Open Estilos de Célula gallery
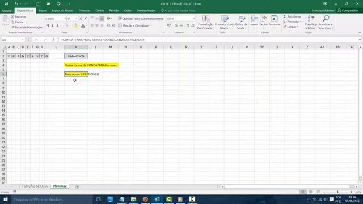This screenshot has height=204, width=363. pos(241,23)
